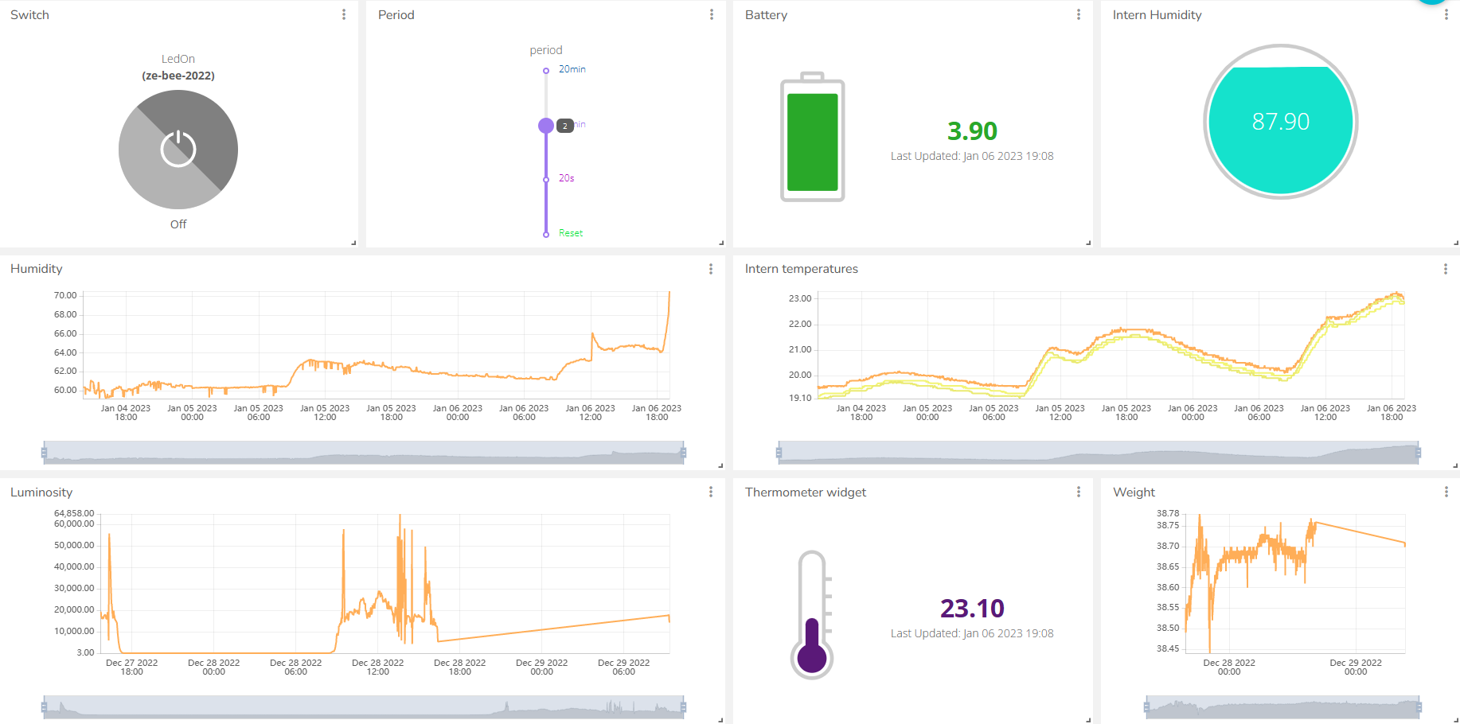Open the Battery widget options menu
The width and height of the screenshot is (1460, 724).
(x=1079, y=14)
